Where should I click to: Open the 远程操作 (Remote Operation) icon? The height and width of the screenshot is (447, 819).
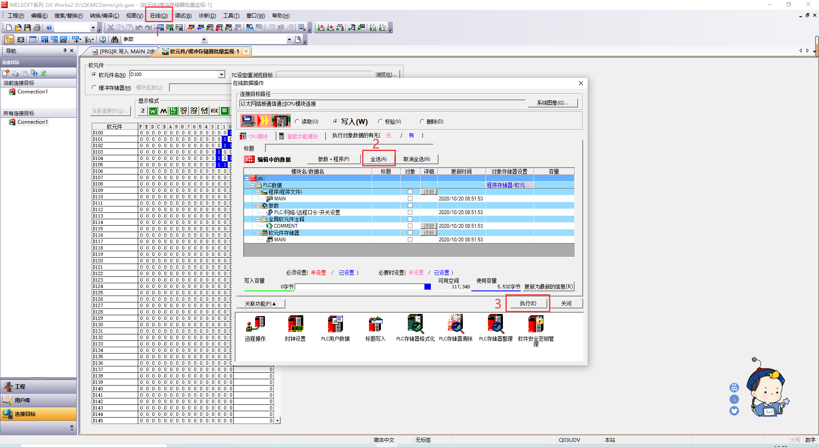255,328
